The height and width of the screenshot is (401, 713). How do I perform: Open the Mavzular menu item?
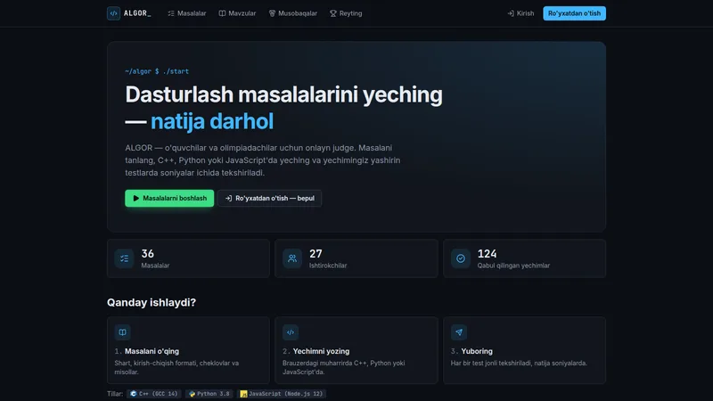(x=237, y=13)
